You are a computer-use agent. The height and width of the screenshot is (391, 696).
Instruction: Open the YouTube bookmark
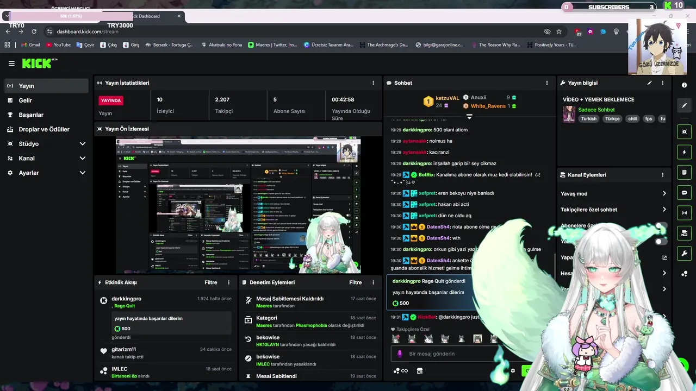pos(58,45)
